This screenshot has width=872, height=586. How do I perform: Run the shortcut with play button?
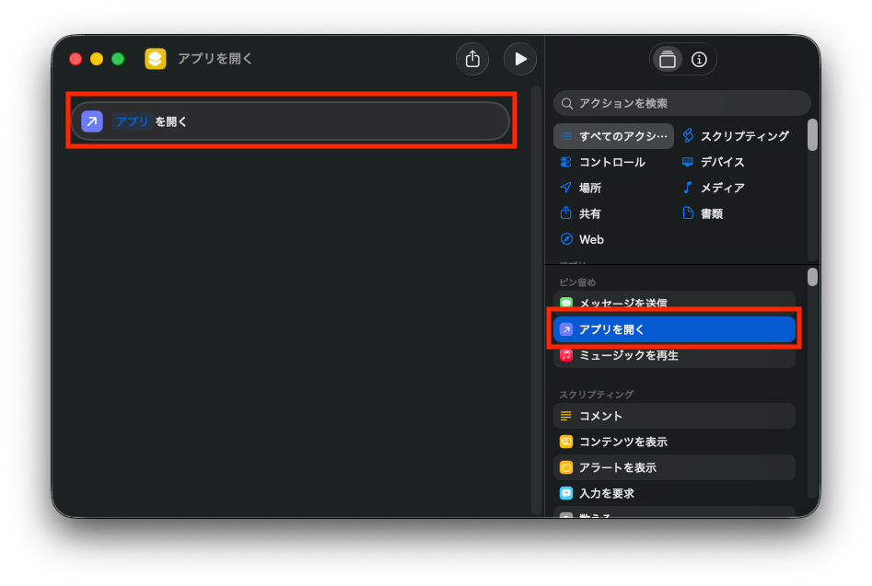(x=519, y=59)
